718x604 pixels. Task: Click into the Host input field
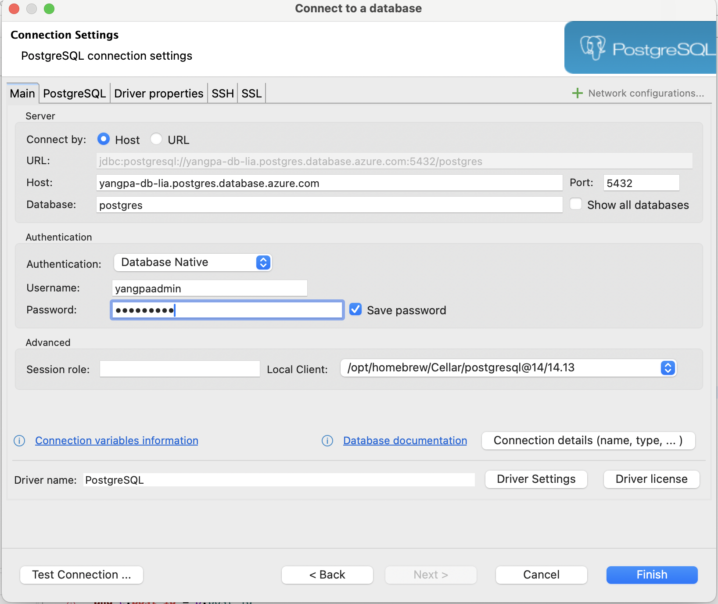coord(329,183)
